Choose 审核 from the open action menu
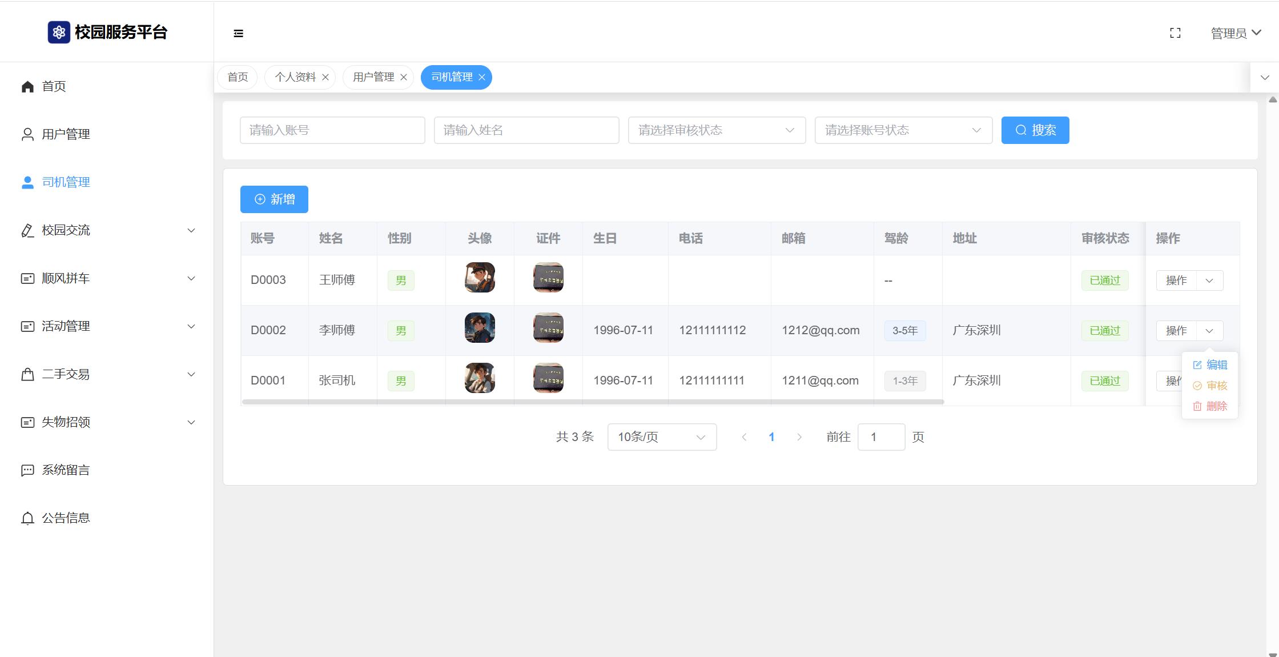1279x657 pixels. 1210,386
